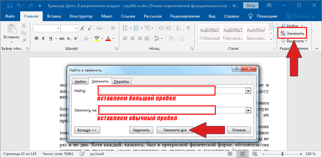Expand the Заменить на field dropdown arrow
The width and height of the screenshot is (322, 158).
tap(248, 110)
